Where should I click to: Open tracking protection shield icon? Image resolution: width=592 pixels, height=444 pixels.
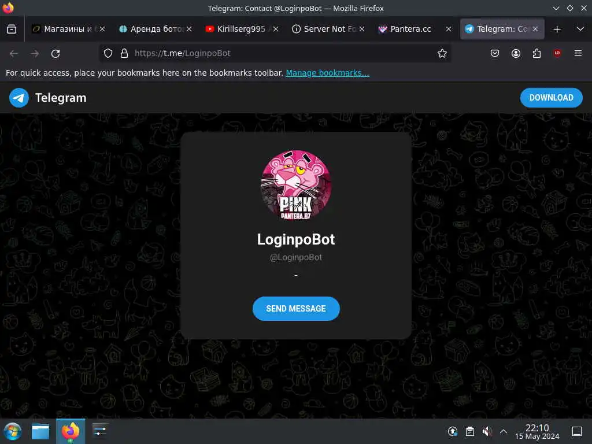point(108,54)
